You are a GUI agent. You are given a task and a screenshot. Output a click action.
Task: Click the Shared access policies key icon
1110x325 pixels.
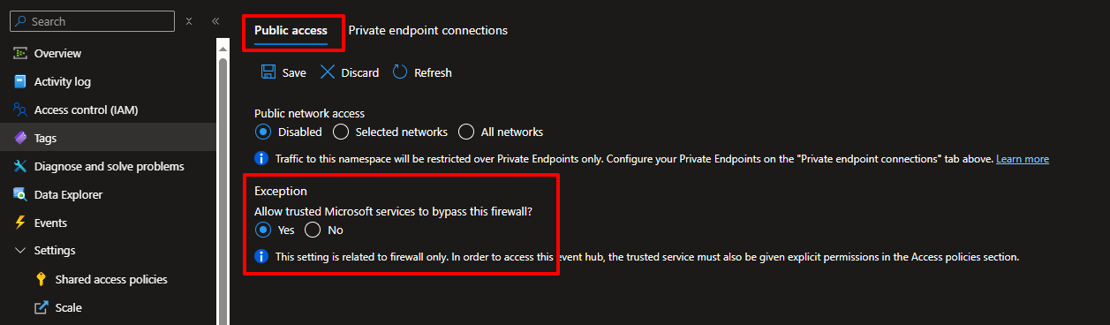tap(41, 280)
